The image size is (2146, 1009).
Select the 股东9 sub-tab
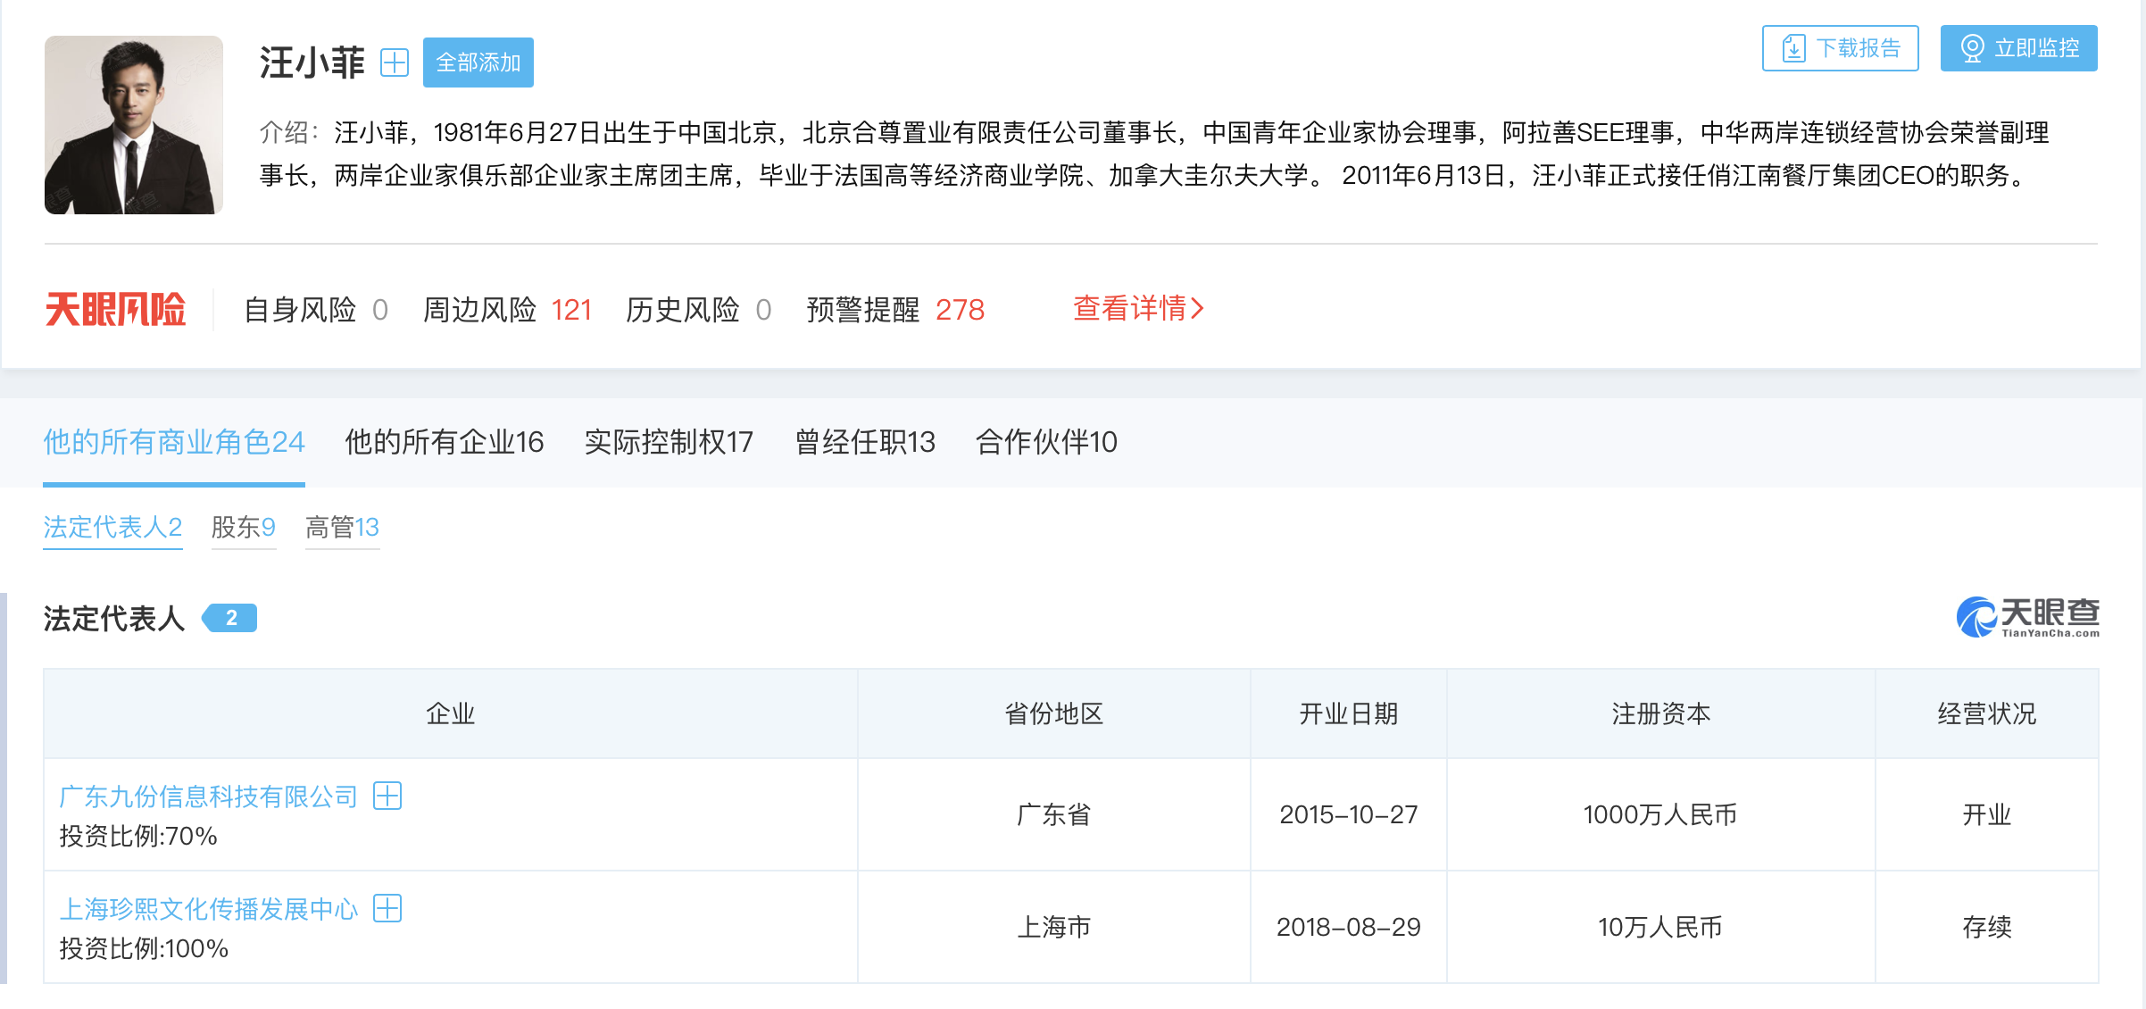[x=243, y=528]
